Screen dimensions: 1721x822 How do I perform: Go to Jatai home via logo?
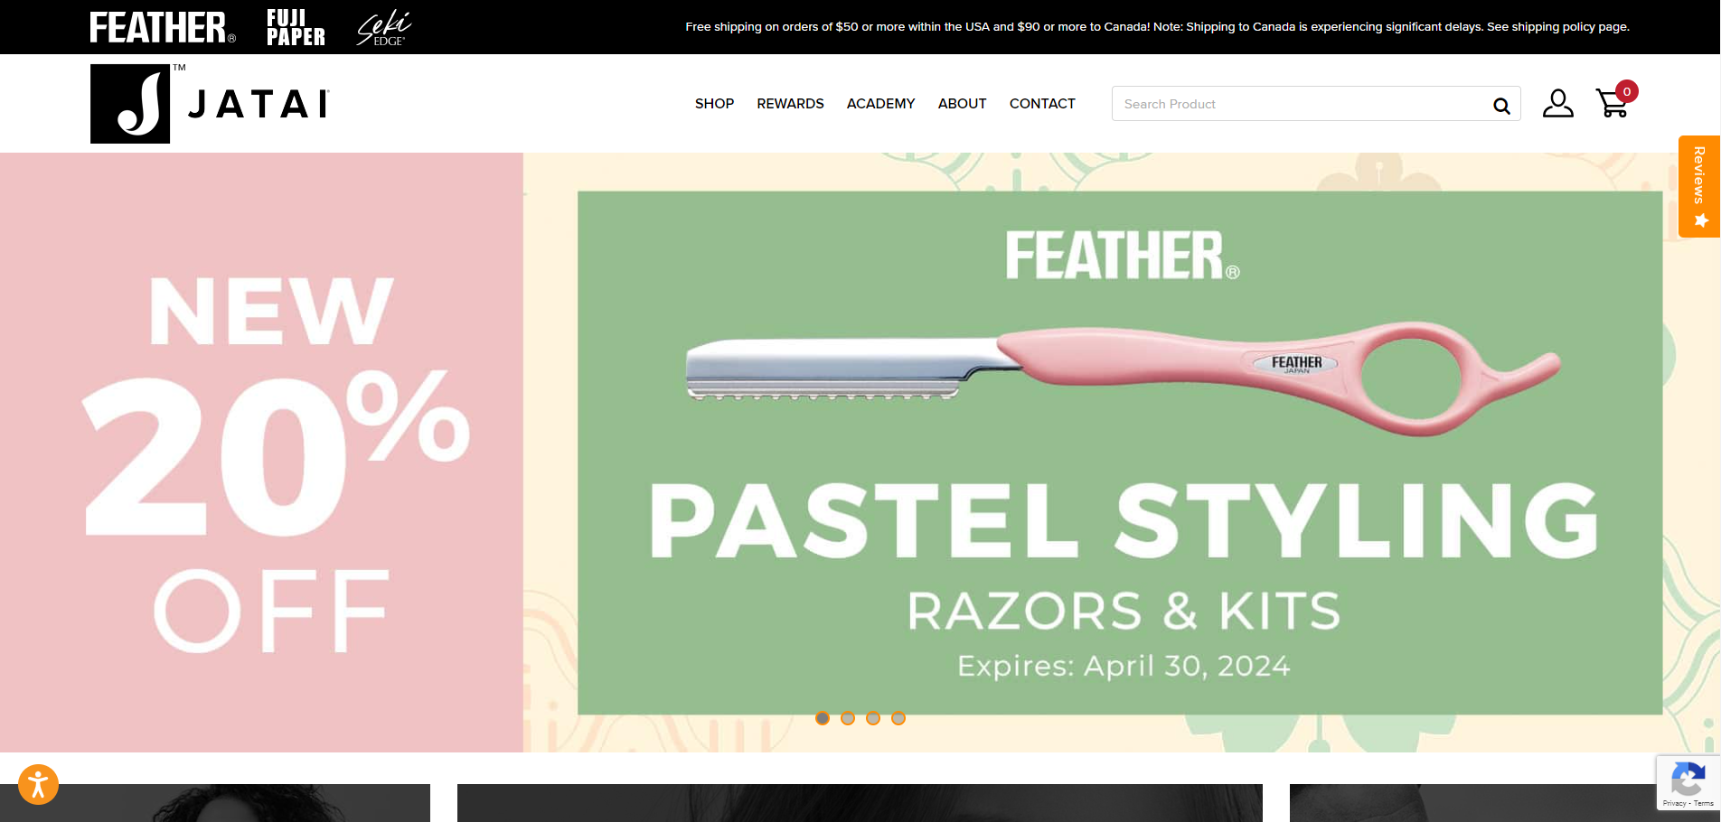pos(210,103)
